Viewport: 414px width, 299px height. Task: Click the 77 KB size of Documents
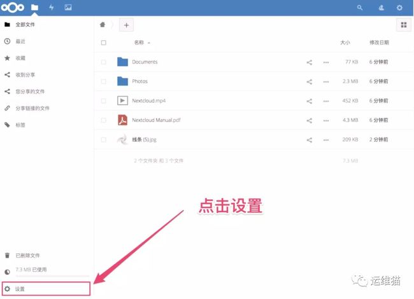352,62
